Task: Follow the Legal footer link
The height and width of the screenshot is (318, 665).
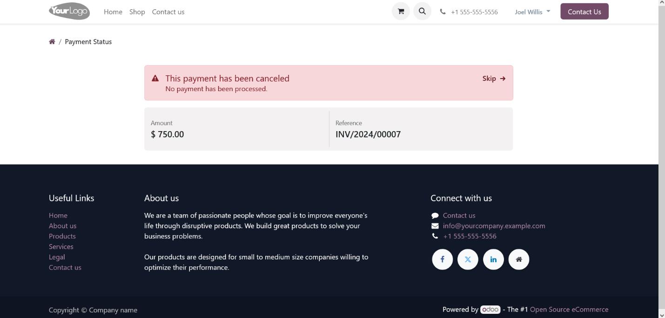Action: click(57, 257)
